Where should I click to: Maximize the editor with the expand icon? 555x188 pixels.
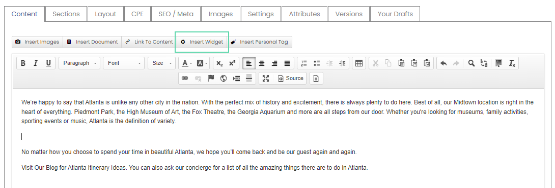266,78
